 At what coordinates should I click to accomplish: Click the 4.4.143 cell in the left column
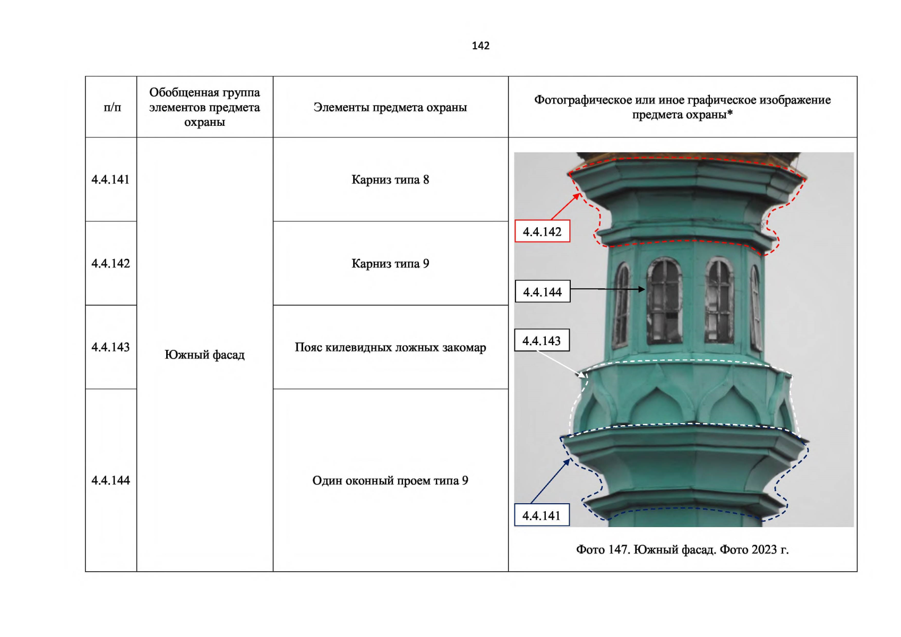110,347
